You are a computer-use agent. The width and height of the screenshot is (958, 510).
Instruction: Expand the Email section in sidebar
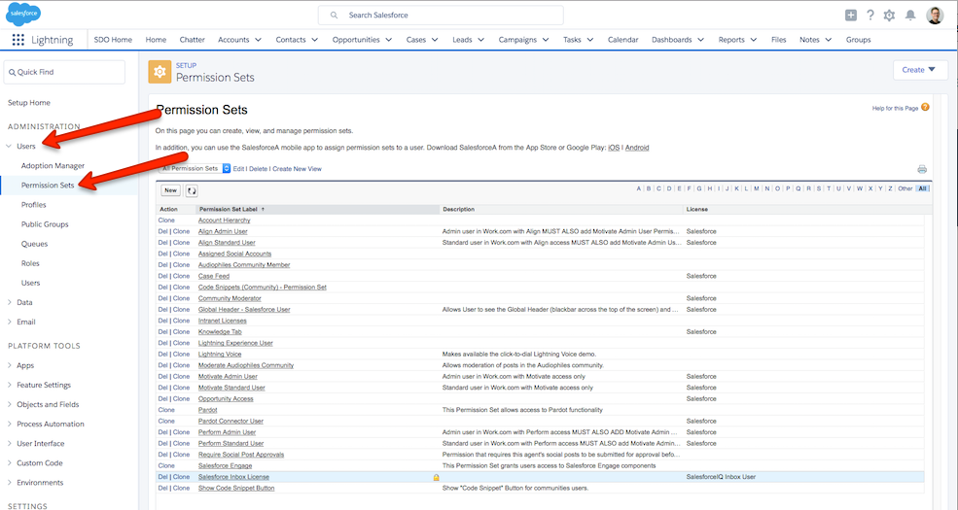[x=9, y=323]
